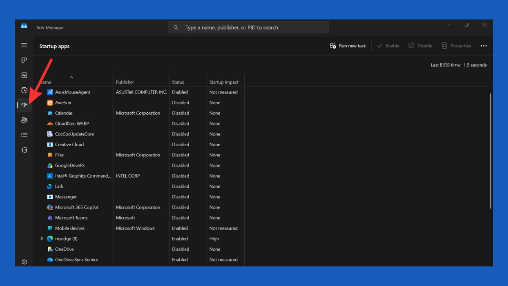Open the hamburger navigation menu
Image resolution: width=508 pixels, height=286 pixels.
click(24, 45)
